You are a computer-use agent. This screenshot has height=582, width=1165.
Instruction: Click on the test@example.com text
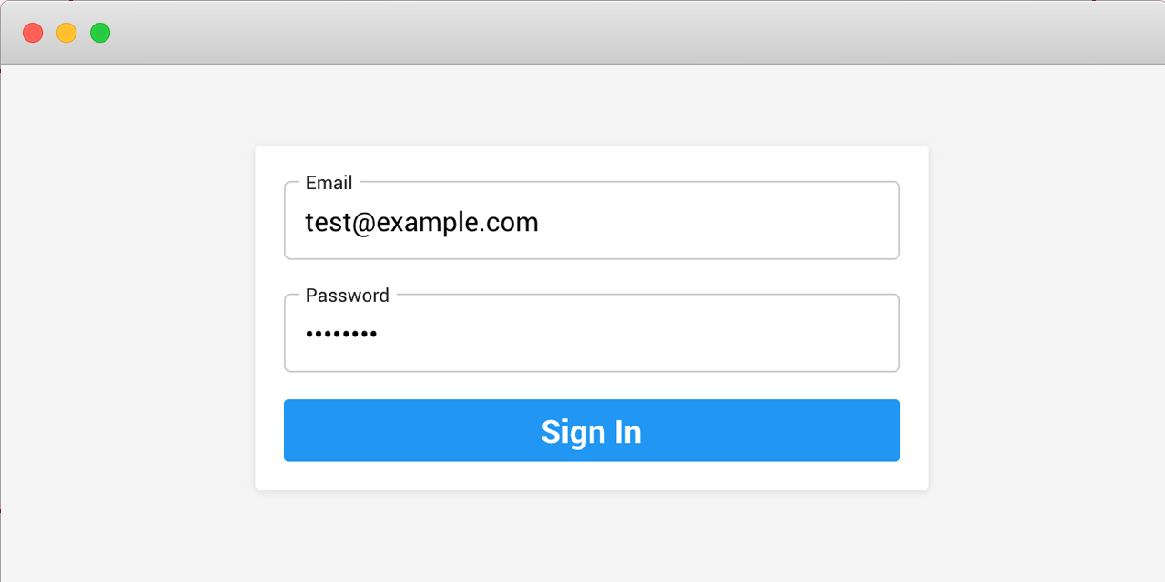421,222
